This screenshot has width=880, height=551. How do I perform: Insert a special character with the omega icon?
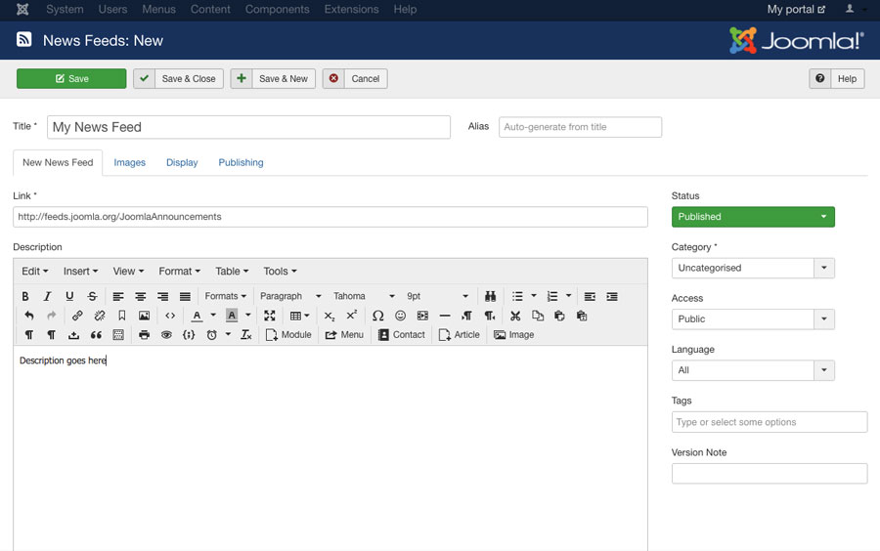pyautogui.click(x=377, y=316)
